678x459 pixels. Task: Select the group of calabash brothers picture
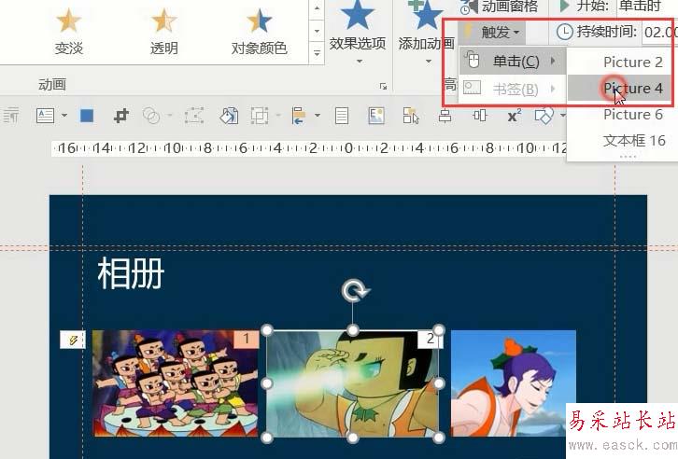point(176,383)
